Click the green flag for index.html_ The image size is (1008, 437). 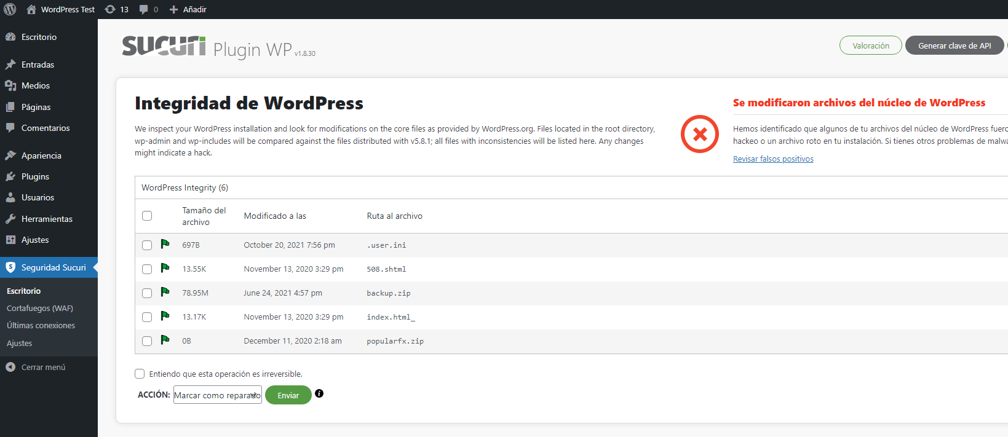click(165, 316)
